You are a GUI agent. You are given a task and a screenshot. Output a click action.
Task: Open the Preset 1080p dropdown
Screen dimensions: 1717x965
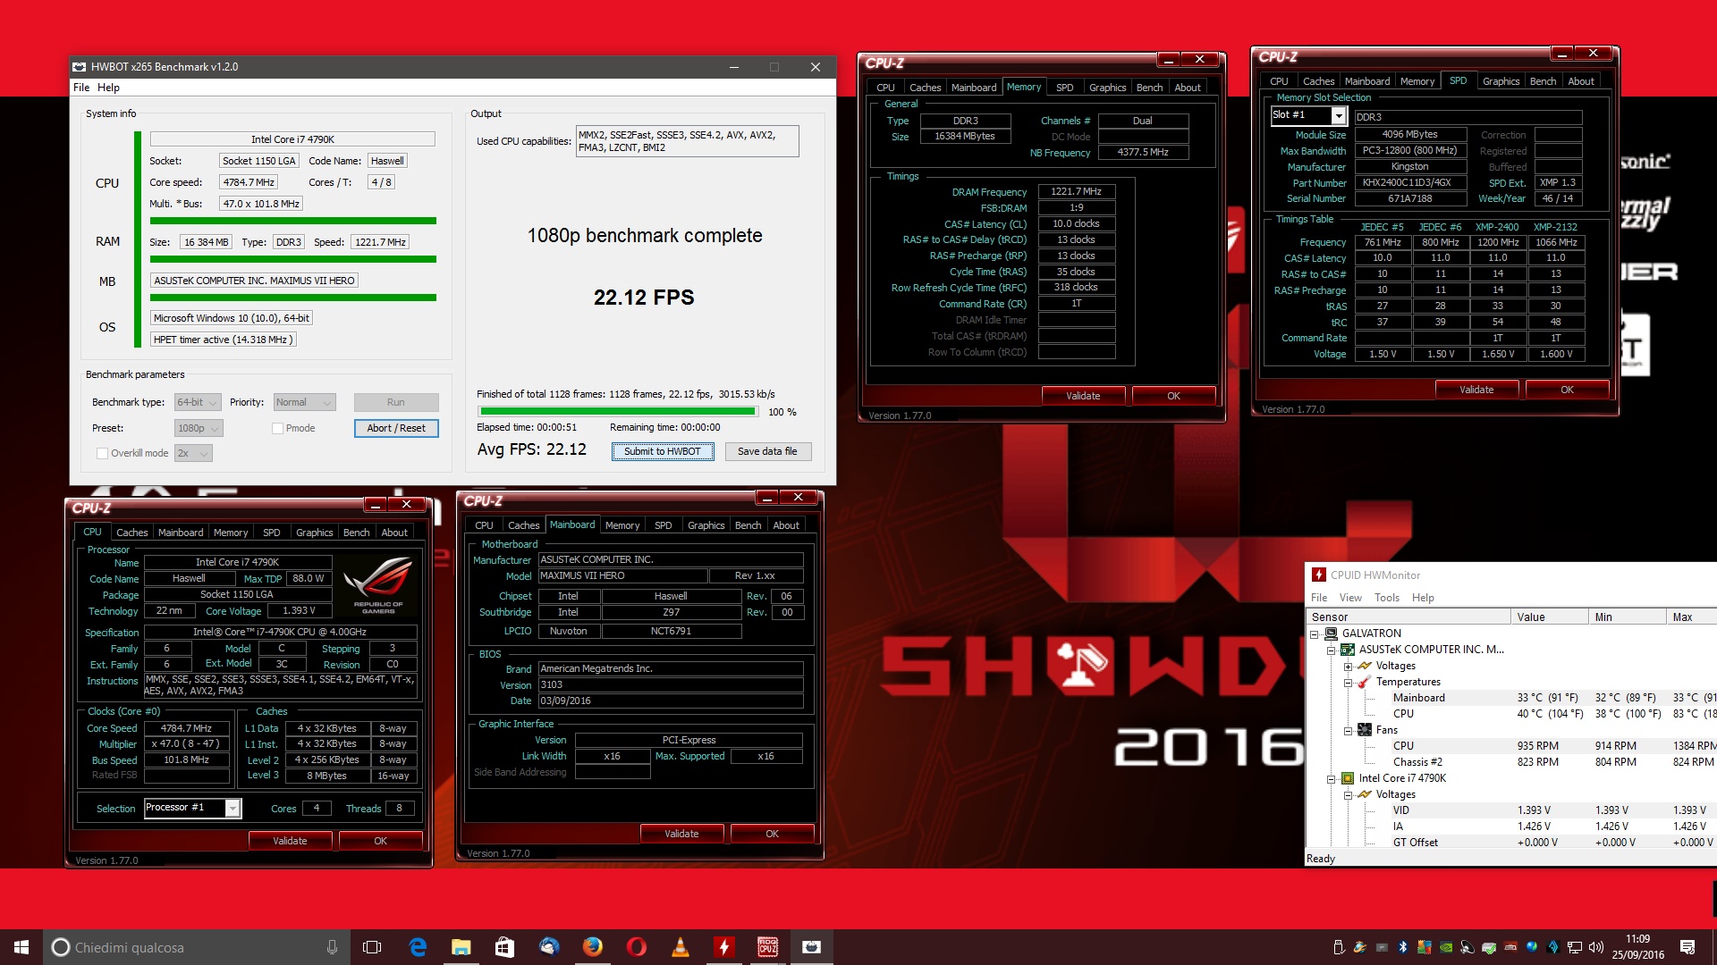[199, 428]
